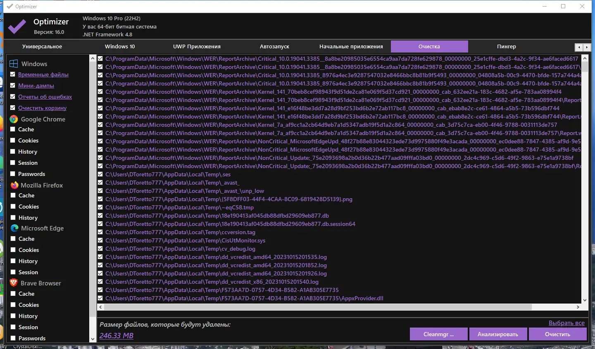Click the Версия: 16.0 version label

[49, 32]
